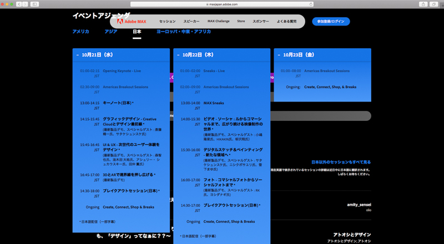Show all tabs with the tab overview icon

tap(433, 4)
